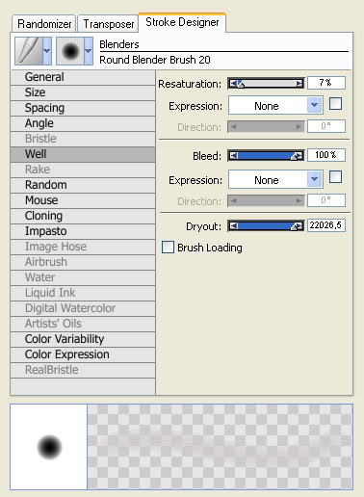
Task: Open the Color Expression section
Action: 83,354
